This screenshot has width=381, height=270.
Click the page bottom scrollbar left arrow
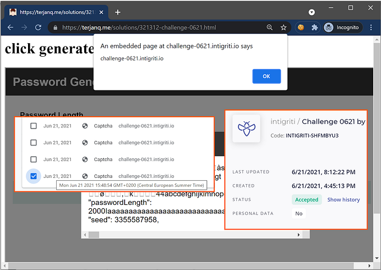point(3,266)
